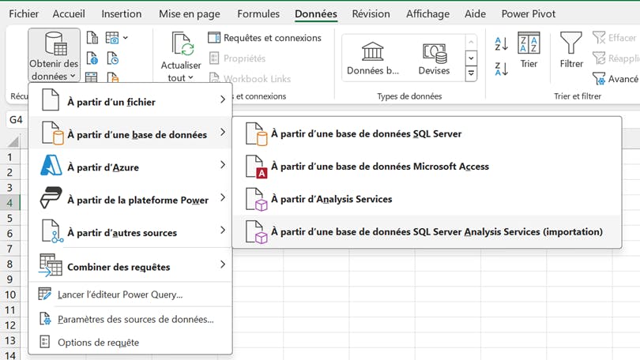Sort A to Z ascending

(x=501, y=43)
